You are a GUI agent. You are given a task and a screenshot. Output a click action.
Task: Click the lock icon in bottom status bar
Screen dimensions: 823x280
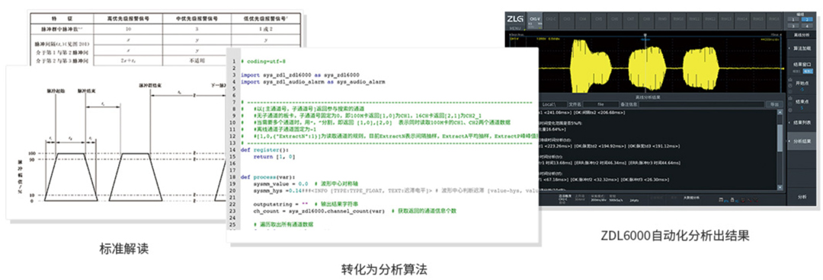(732, 199)
